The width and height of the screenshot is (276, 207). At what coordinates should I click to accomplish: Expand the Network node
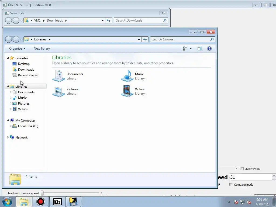[8, 137]
